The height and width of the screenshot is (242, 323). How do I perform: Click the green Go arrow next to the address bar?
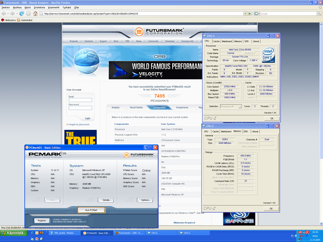click(x=250, y=13)
